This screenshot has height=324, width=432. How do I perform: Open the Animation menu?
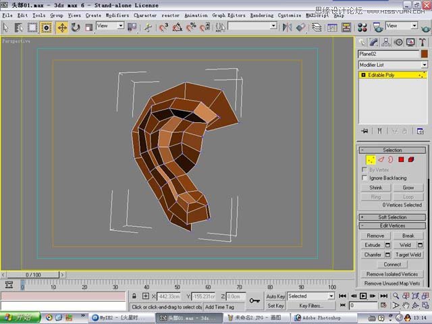click(x=196, y=16)
